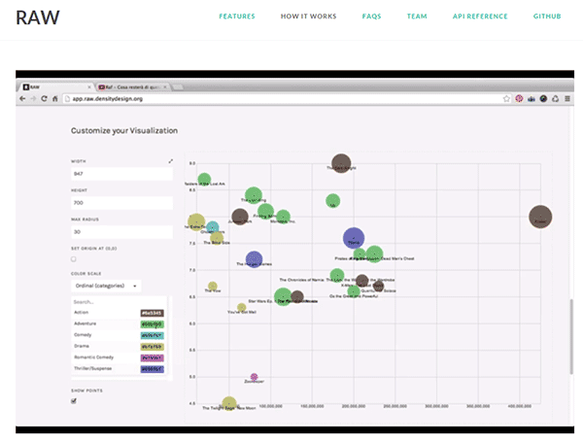Viewport: 583px width, 441px height.
Task: Click the pink circular extension icon
Action: 519,98
